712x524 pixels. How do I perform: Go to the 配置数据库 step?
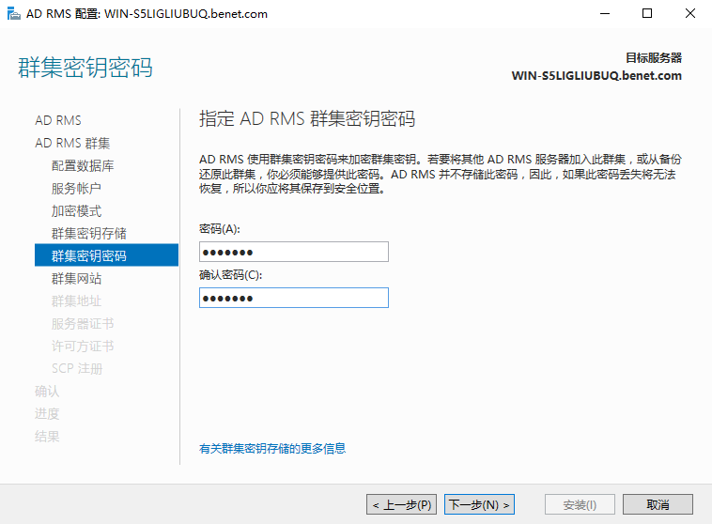tap(83, 165)
